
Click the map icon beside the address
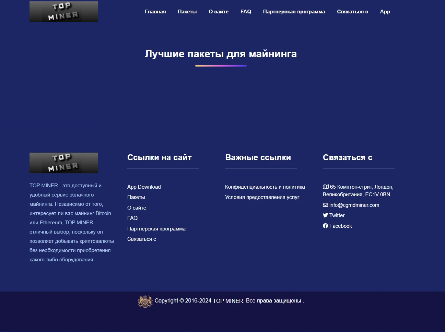[x=326, y=187]
